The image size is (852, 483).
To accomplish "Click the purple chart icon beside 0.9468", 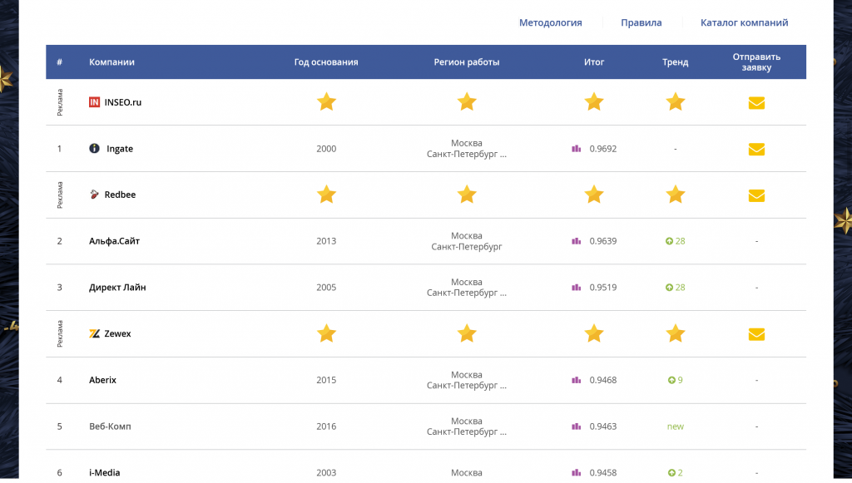I will (x=577, y=380).
